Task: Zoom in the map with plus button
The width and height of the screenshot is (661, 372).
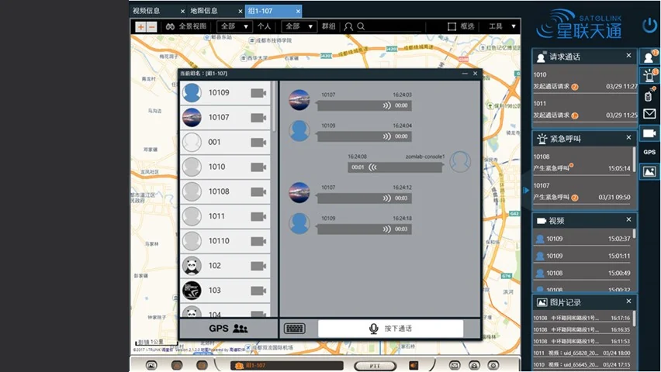Action: [x=140, y=27]
